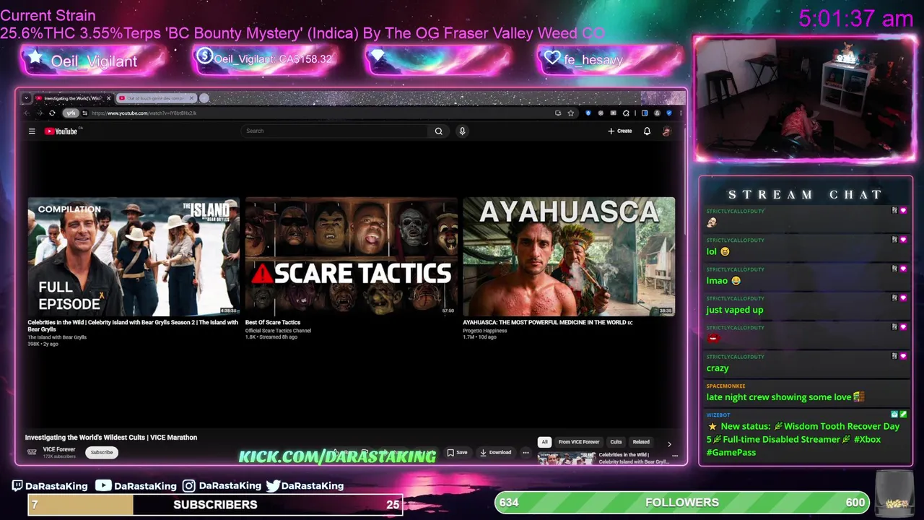Viewport: 924px width, 520px height.
Task: Download the video
Action: pos(495,453)
